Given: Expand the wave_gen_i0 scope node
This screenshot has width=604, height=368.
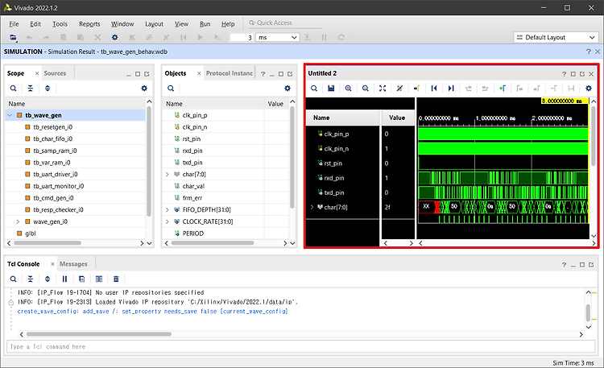Looking at the screenshot, I should [x=18, y=221].
